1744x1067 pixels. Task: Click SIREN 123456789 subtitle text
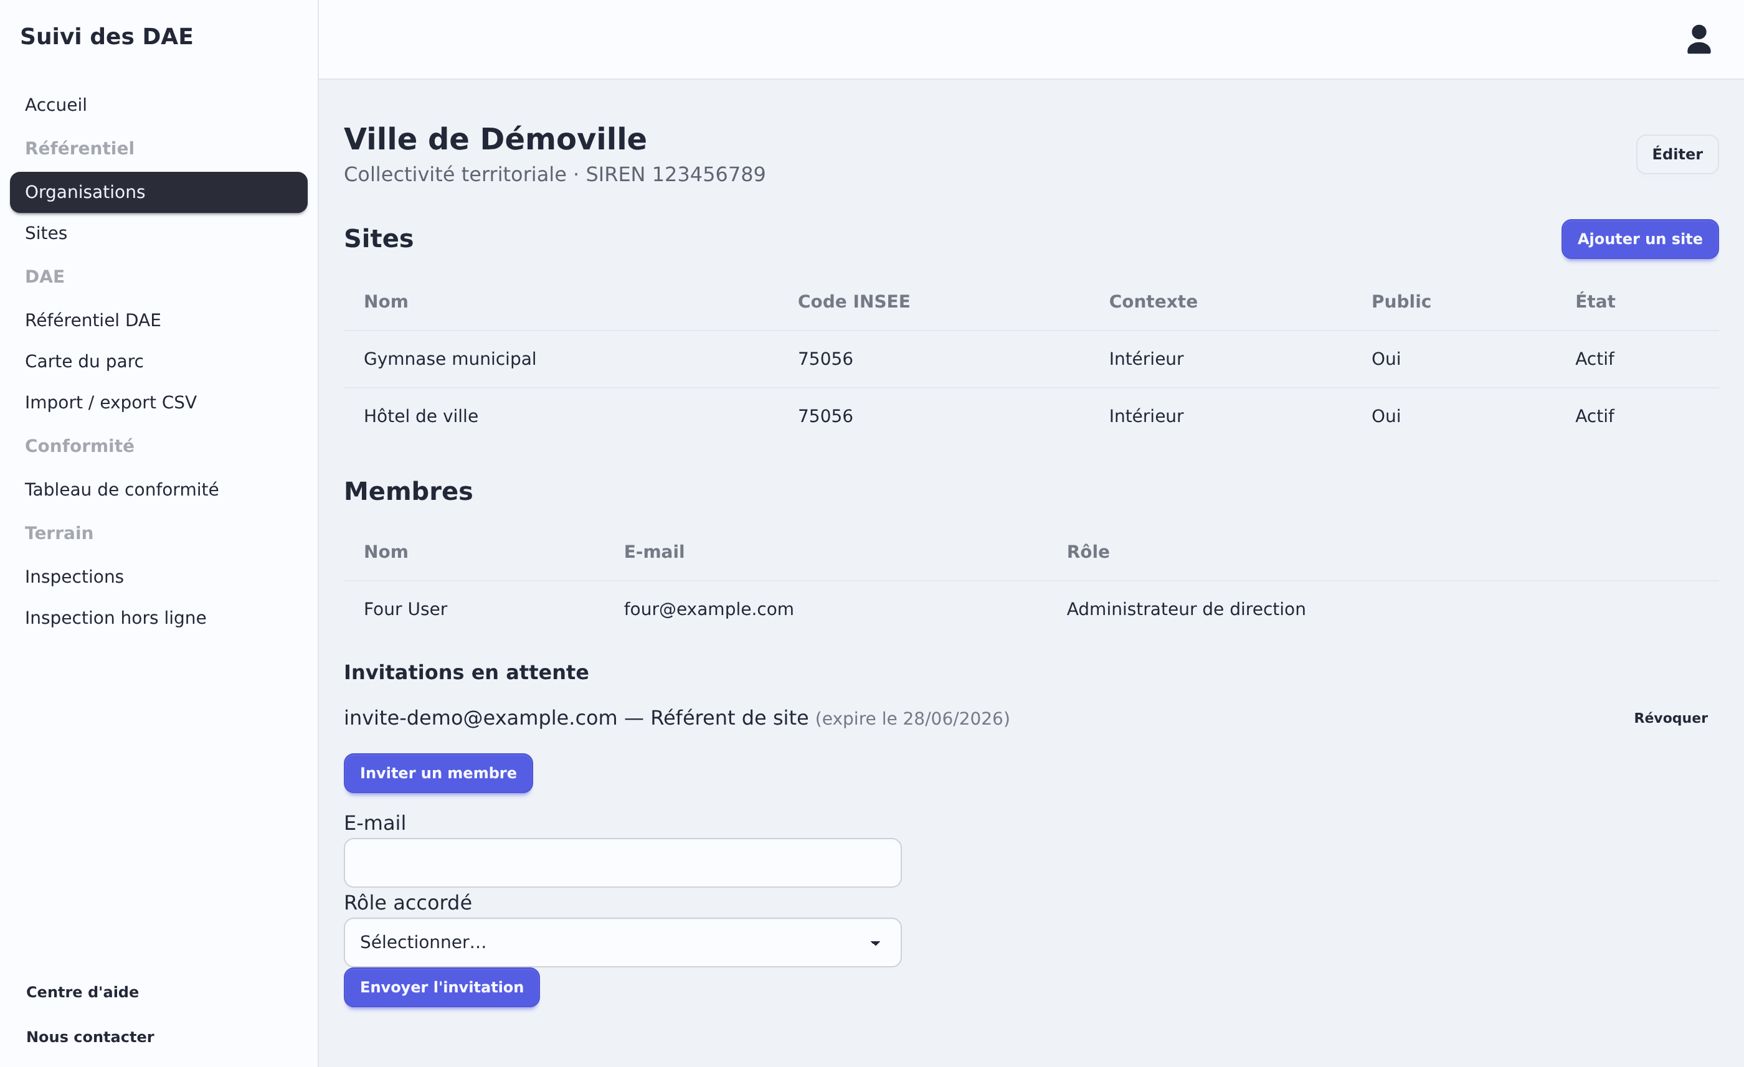(x=675, y=174)
